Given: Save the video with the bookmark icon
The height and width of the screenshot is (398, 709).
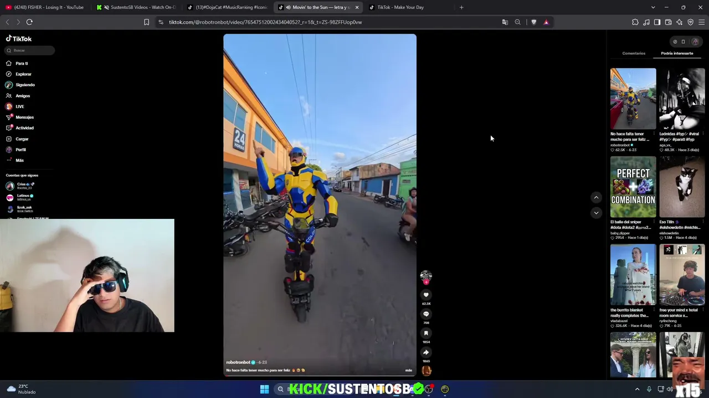Looking at the screenshot, I should [426, 333].
